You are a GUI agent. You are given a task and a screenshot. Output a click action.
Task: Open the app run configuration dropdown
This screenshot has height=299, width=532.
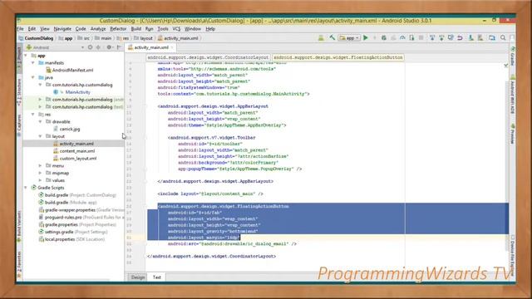click(x=349, y=38)
